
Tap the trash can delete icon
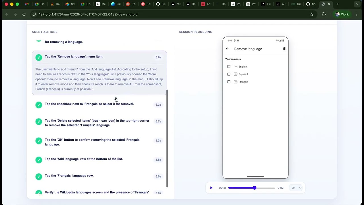coord(284,49)
